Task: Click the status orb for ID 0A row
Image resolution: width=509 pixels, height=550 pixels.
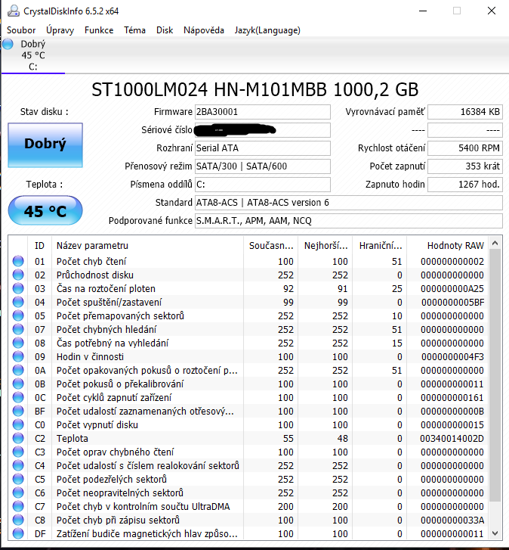Action: pos(18,370)
